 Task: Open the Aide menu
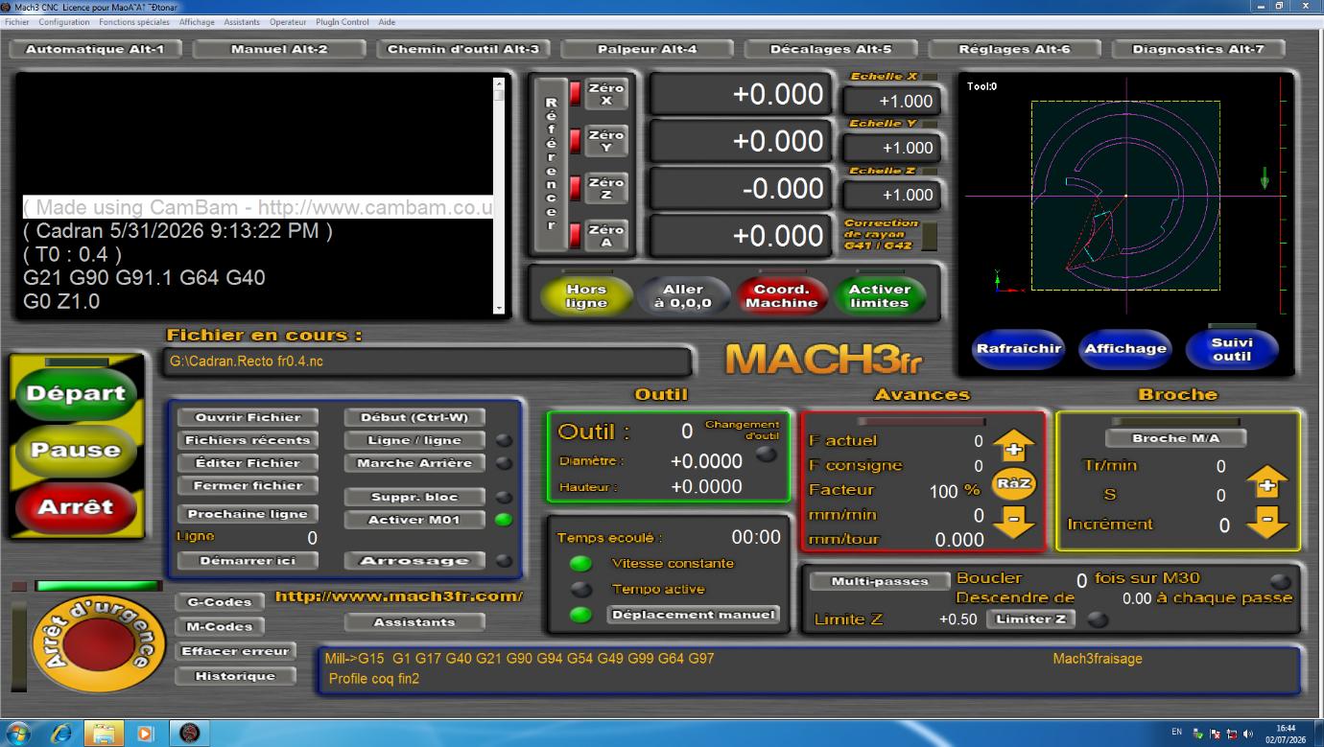387,21
